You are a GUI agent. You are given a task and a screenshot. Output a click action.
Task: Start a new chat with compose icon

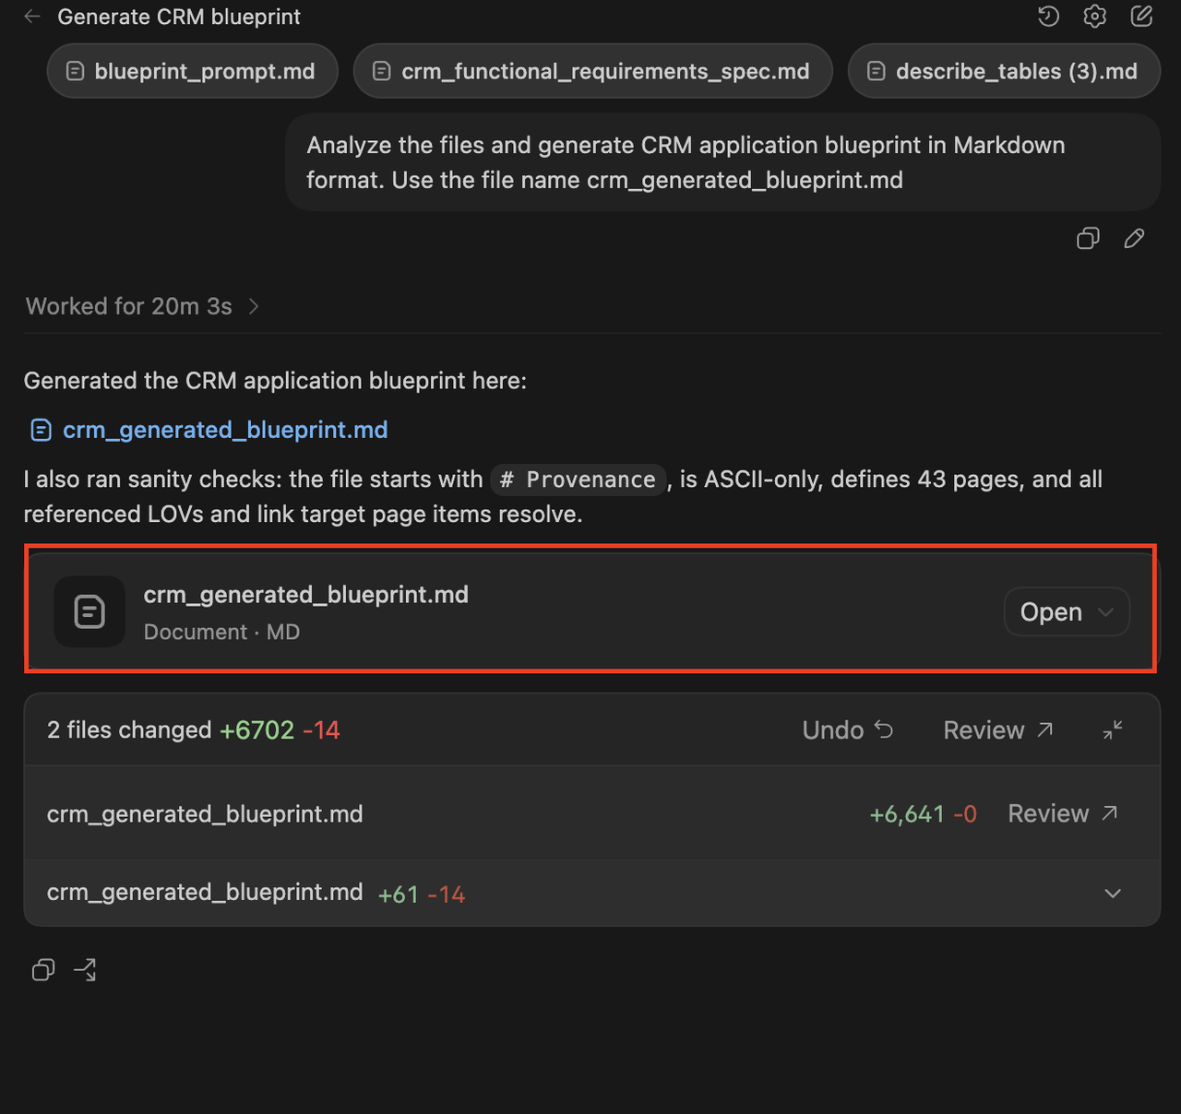coord(1141,16)
